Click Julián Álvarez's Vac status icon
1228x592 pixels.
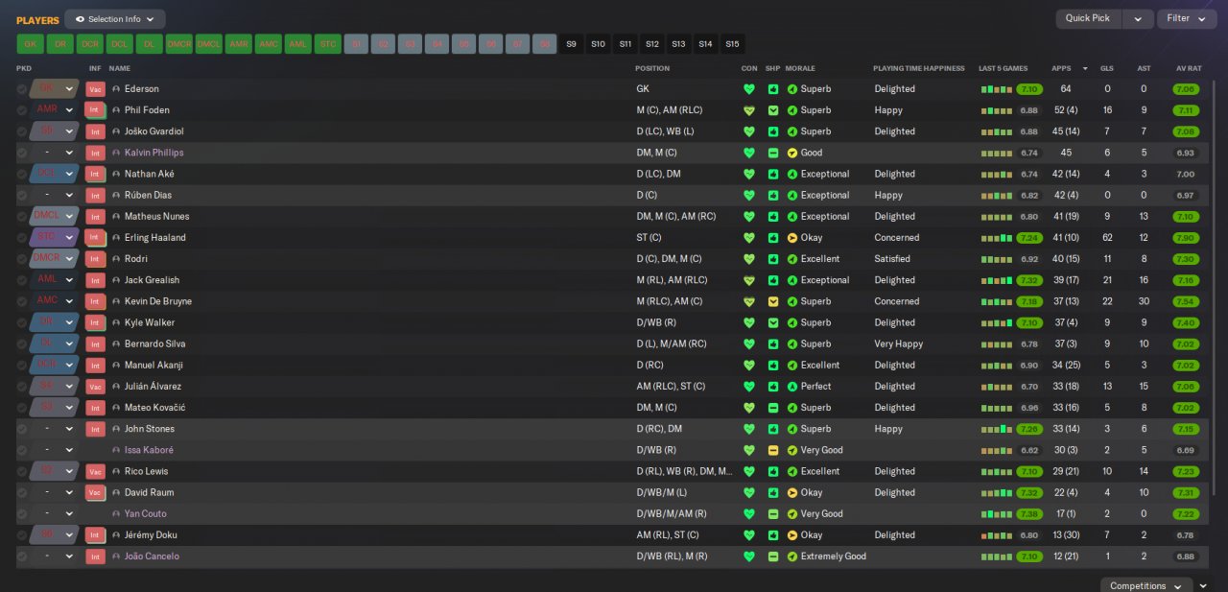[x=95, y=387]
